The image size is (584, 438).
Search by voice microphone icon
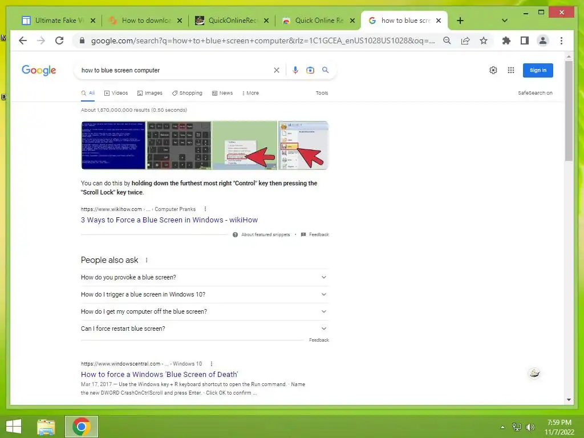(295, 70)
